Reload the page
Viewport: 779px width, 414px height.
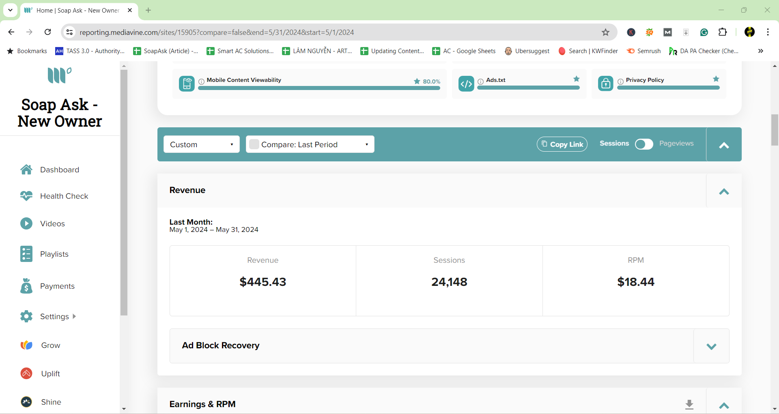(x=48, y=32)
